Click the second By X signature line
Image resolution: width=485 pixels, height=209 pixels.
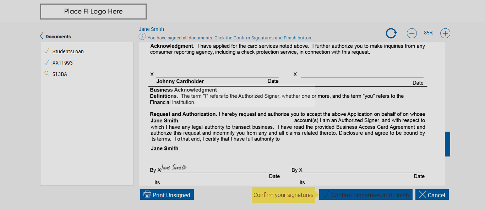[x=363, y=170]
